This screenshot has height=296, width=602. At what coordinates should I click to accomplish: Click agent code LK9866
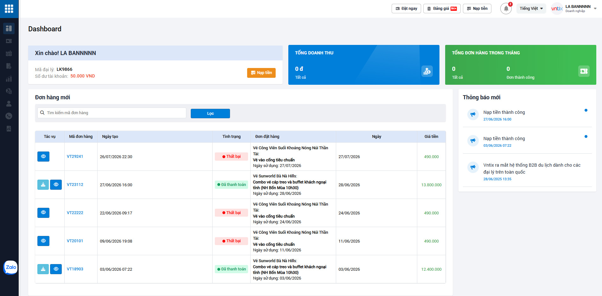[64, 69]
